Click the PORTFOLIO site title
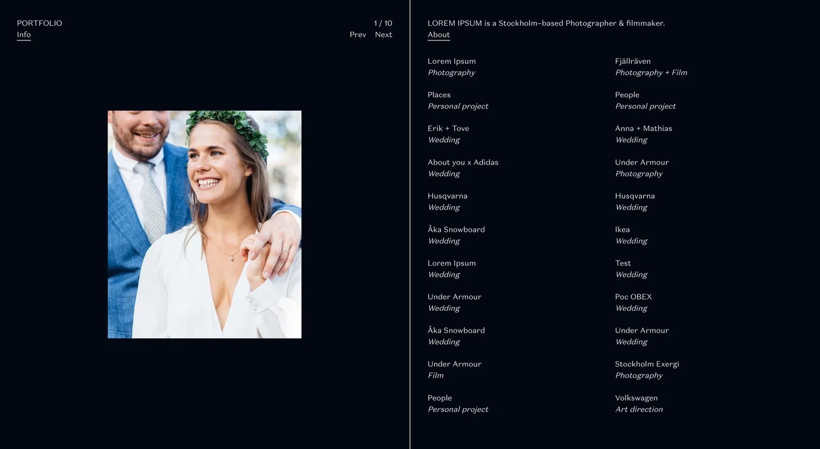The height and width of the screenshot is (449, 820). pos(39,23)
